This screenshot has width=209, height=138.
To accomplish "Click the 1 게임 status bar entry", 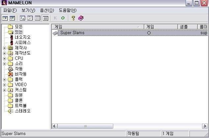I will click(x=168, y=133).
